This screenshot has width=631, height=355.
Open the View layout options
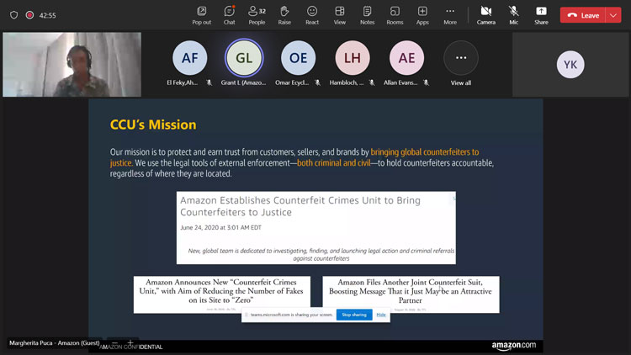pos(340,14)
